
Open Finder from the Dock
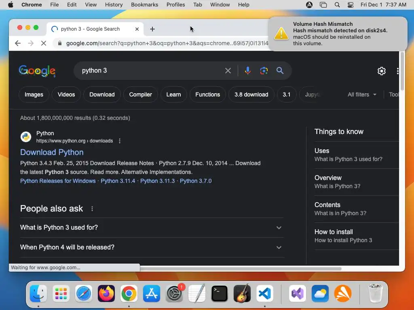coord(38,293)
